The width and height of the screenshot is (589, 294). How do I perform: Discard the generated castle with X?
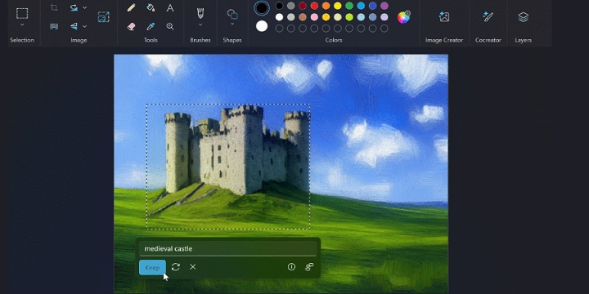click(193, 267)
